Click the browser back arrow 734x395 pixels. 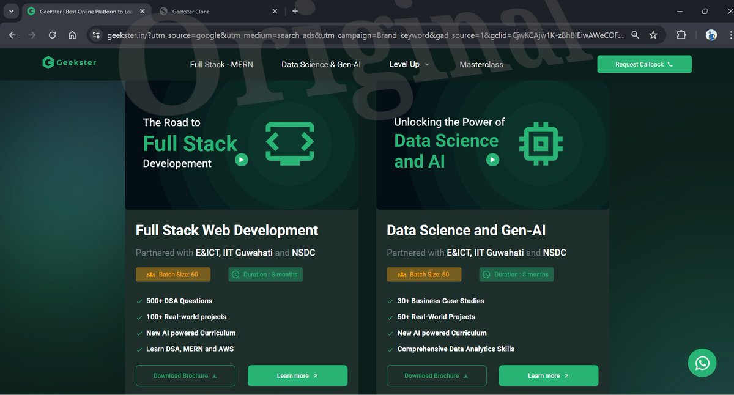pyautogui.click(x=12, y=35)
